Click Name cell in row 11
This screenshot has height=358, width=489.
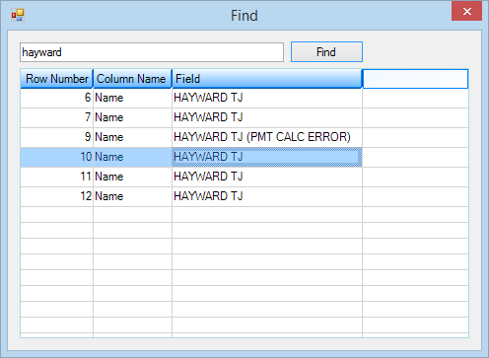click(x=132, y=177)
